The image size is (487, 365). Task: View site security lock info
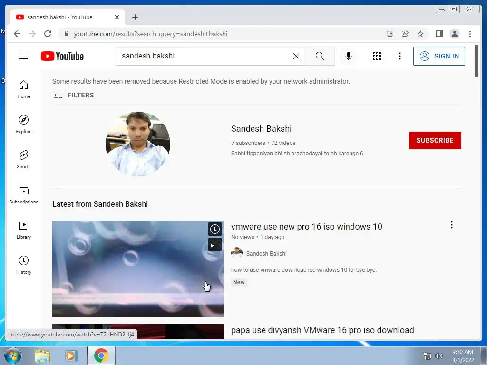tap(67, 34)
